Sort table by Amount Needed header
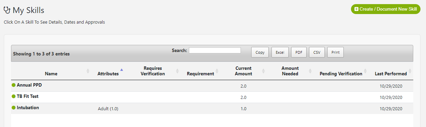 (290, 71)
